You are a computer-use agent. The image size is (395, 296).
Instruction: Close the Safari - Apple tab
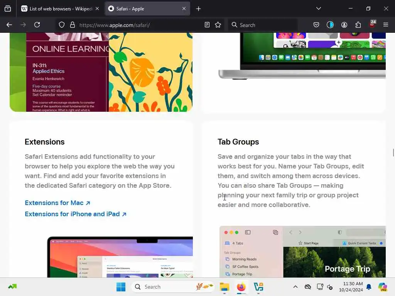pyautogui.click(x=184, y=8)
